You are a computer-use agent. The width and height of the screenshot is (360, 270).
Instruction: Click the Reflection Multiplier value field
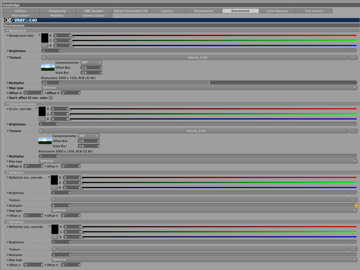pos(61,205)
